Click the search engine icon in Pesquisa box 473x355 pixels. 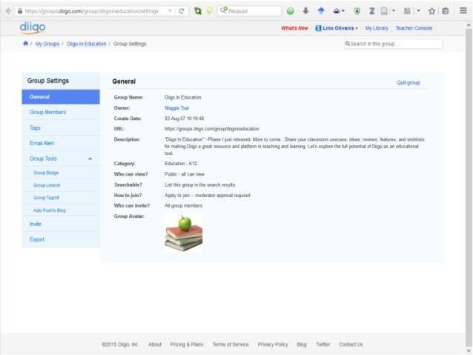click(x=224, y=10)
